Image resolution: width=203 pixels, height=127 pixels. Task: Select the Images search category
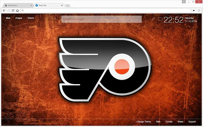pos(19,18)
